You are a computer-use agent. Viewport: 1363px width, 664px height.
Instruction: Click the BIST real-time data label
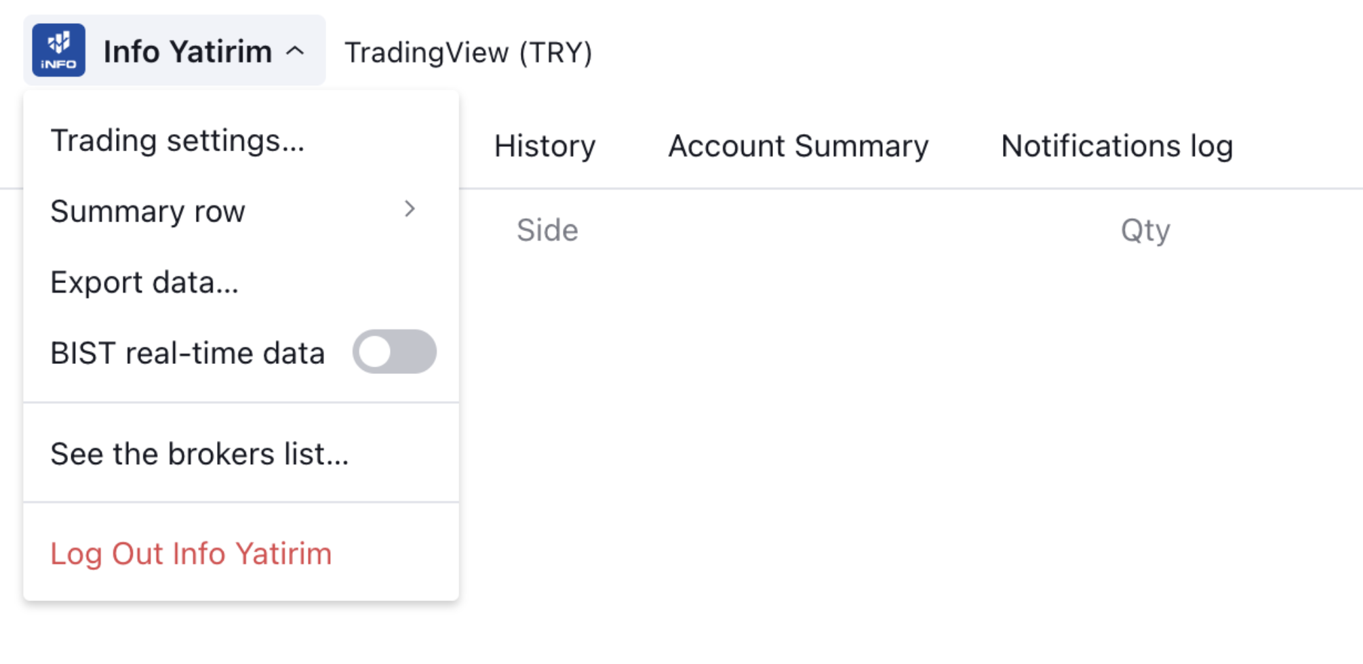tap(187, 353)
